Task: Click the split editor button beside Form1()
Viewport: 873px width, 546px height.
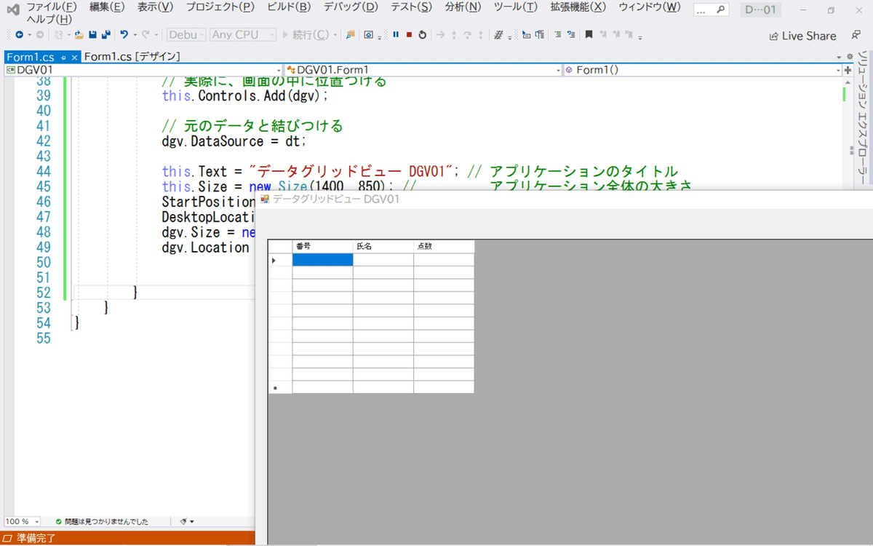Action: click(x=847, y=70)
